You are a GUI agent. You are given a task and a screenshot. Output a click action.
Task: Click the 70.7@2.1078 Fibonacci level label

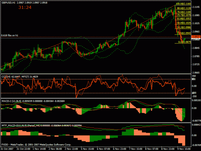pos(184,15)
